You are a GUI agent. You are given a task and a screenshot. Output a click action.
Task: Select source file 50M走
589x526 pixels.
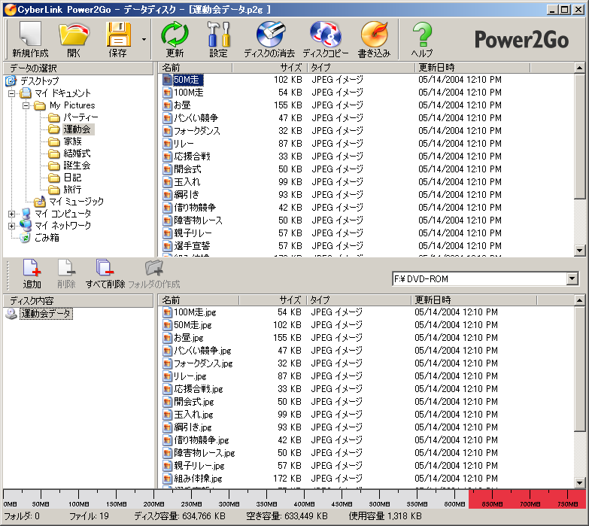point(188,80)
